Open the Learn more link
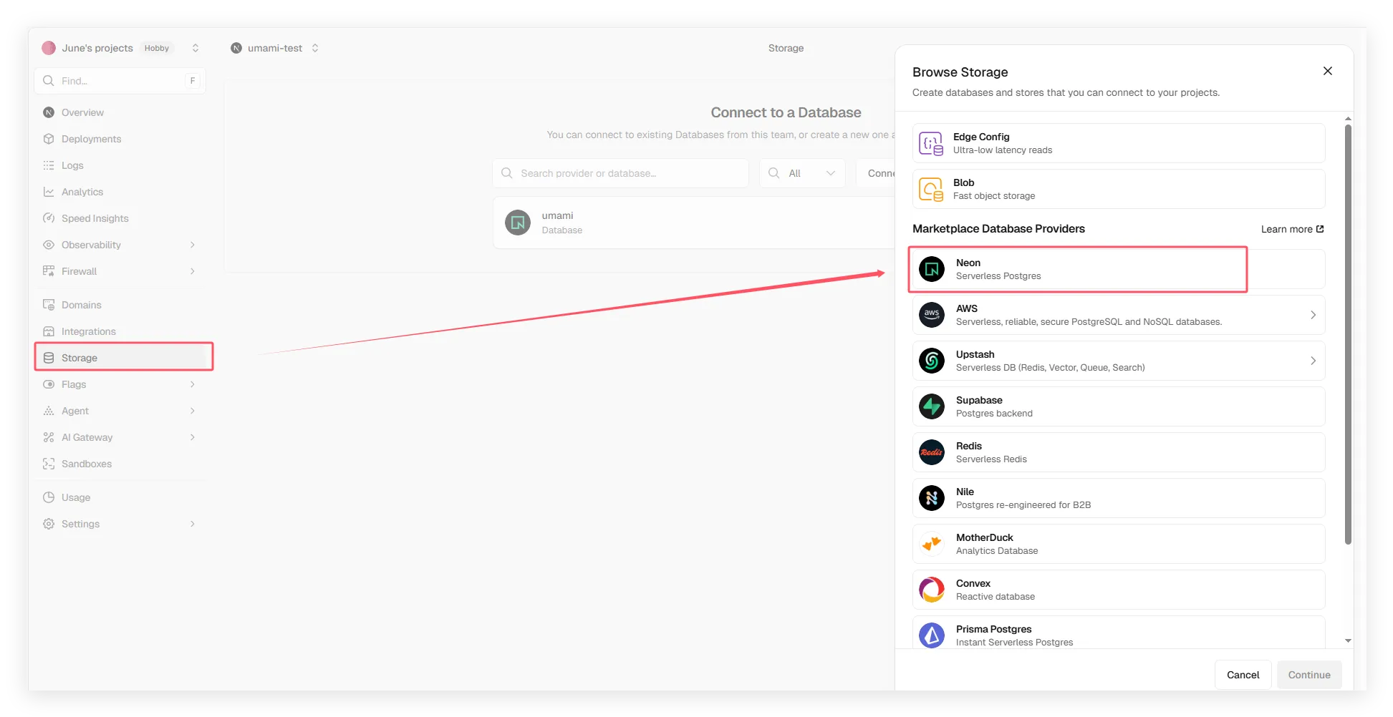Screen dimensions: 1393x717 click(1292, 229)
